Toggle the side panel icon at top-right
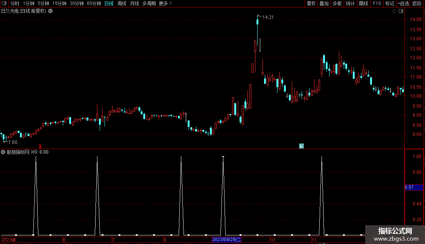The width and height of the screenshot is (425, 244). click(401, 11)
